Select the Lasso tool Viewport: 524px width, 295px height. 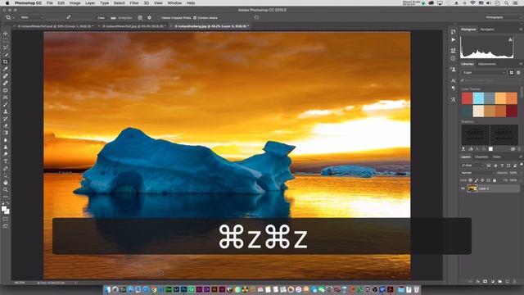point(6,48)
